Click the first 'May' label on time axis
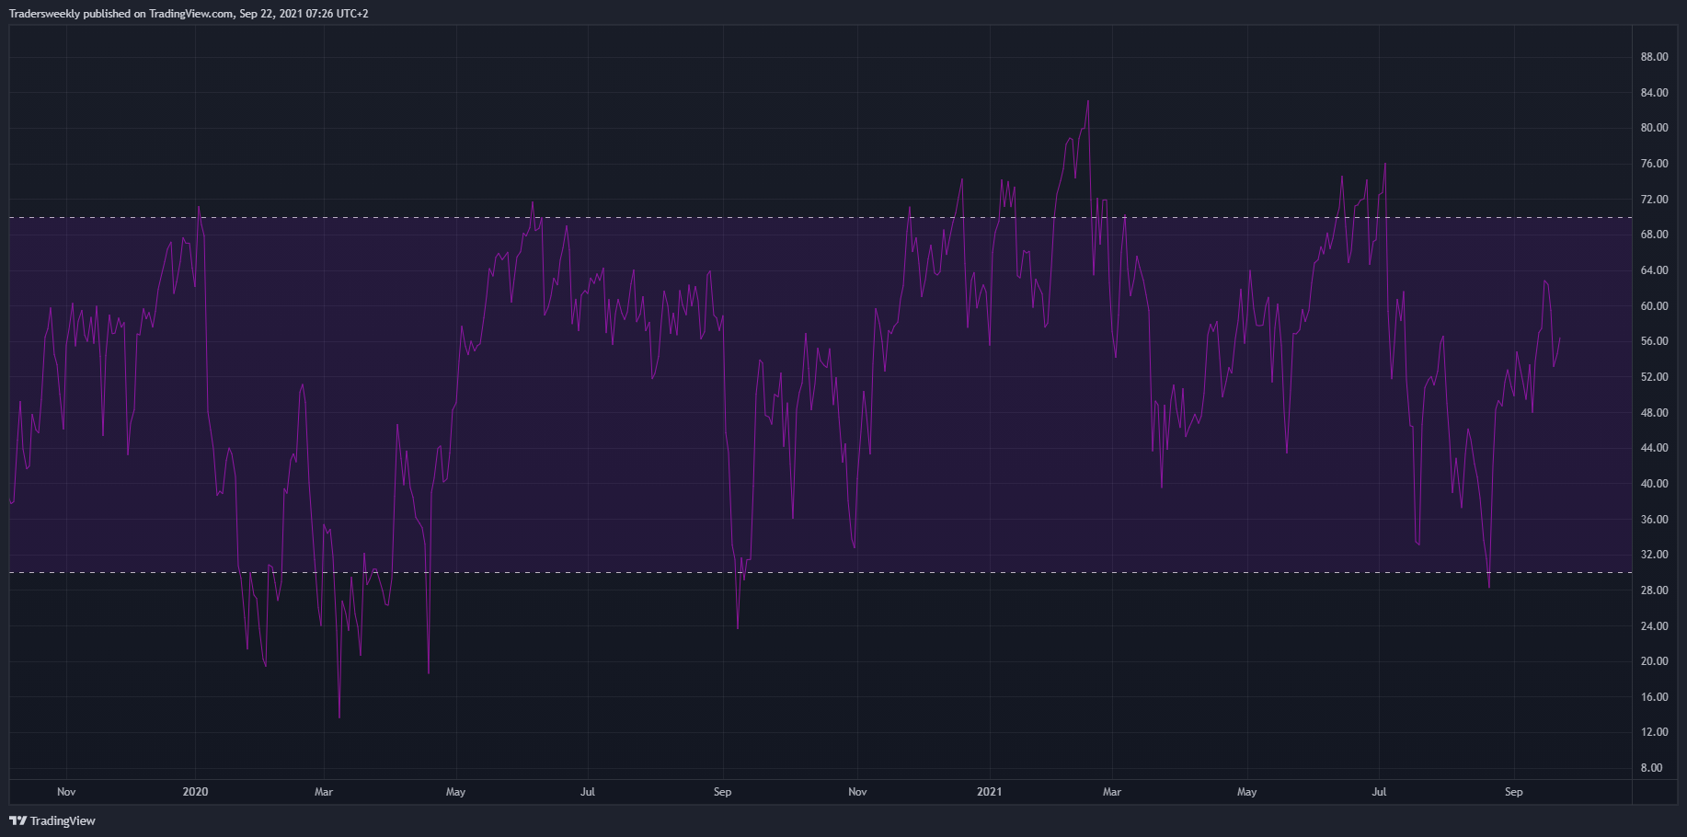Screen dimensions: 1687x837 click(455, 792)
